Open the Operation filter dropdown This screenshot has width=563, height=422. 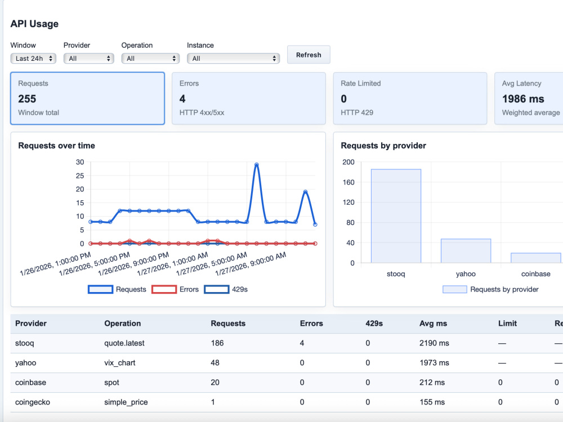150,58
